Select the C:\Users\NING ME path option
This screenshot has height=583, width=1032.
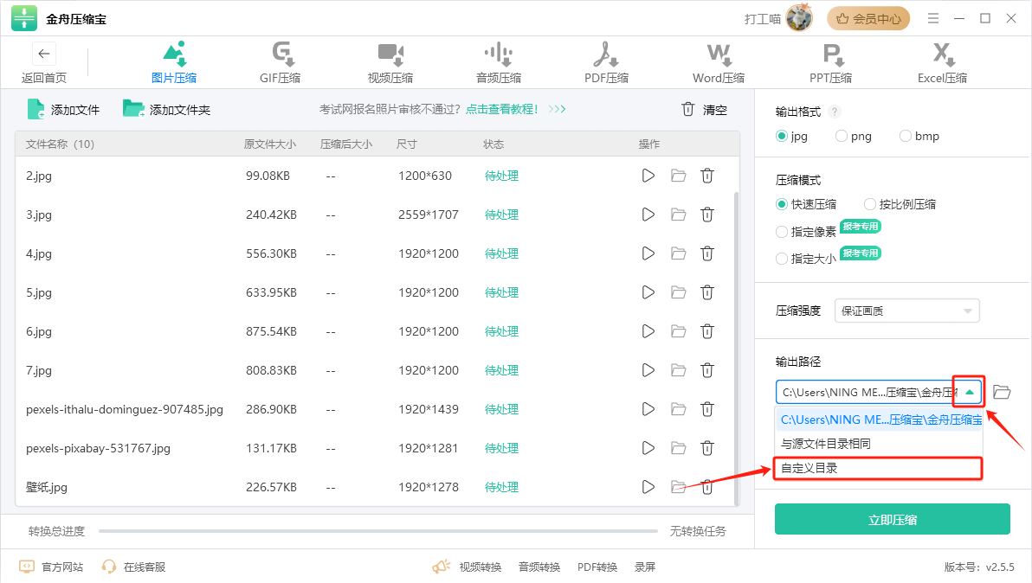coord(879,420)
